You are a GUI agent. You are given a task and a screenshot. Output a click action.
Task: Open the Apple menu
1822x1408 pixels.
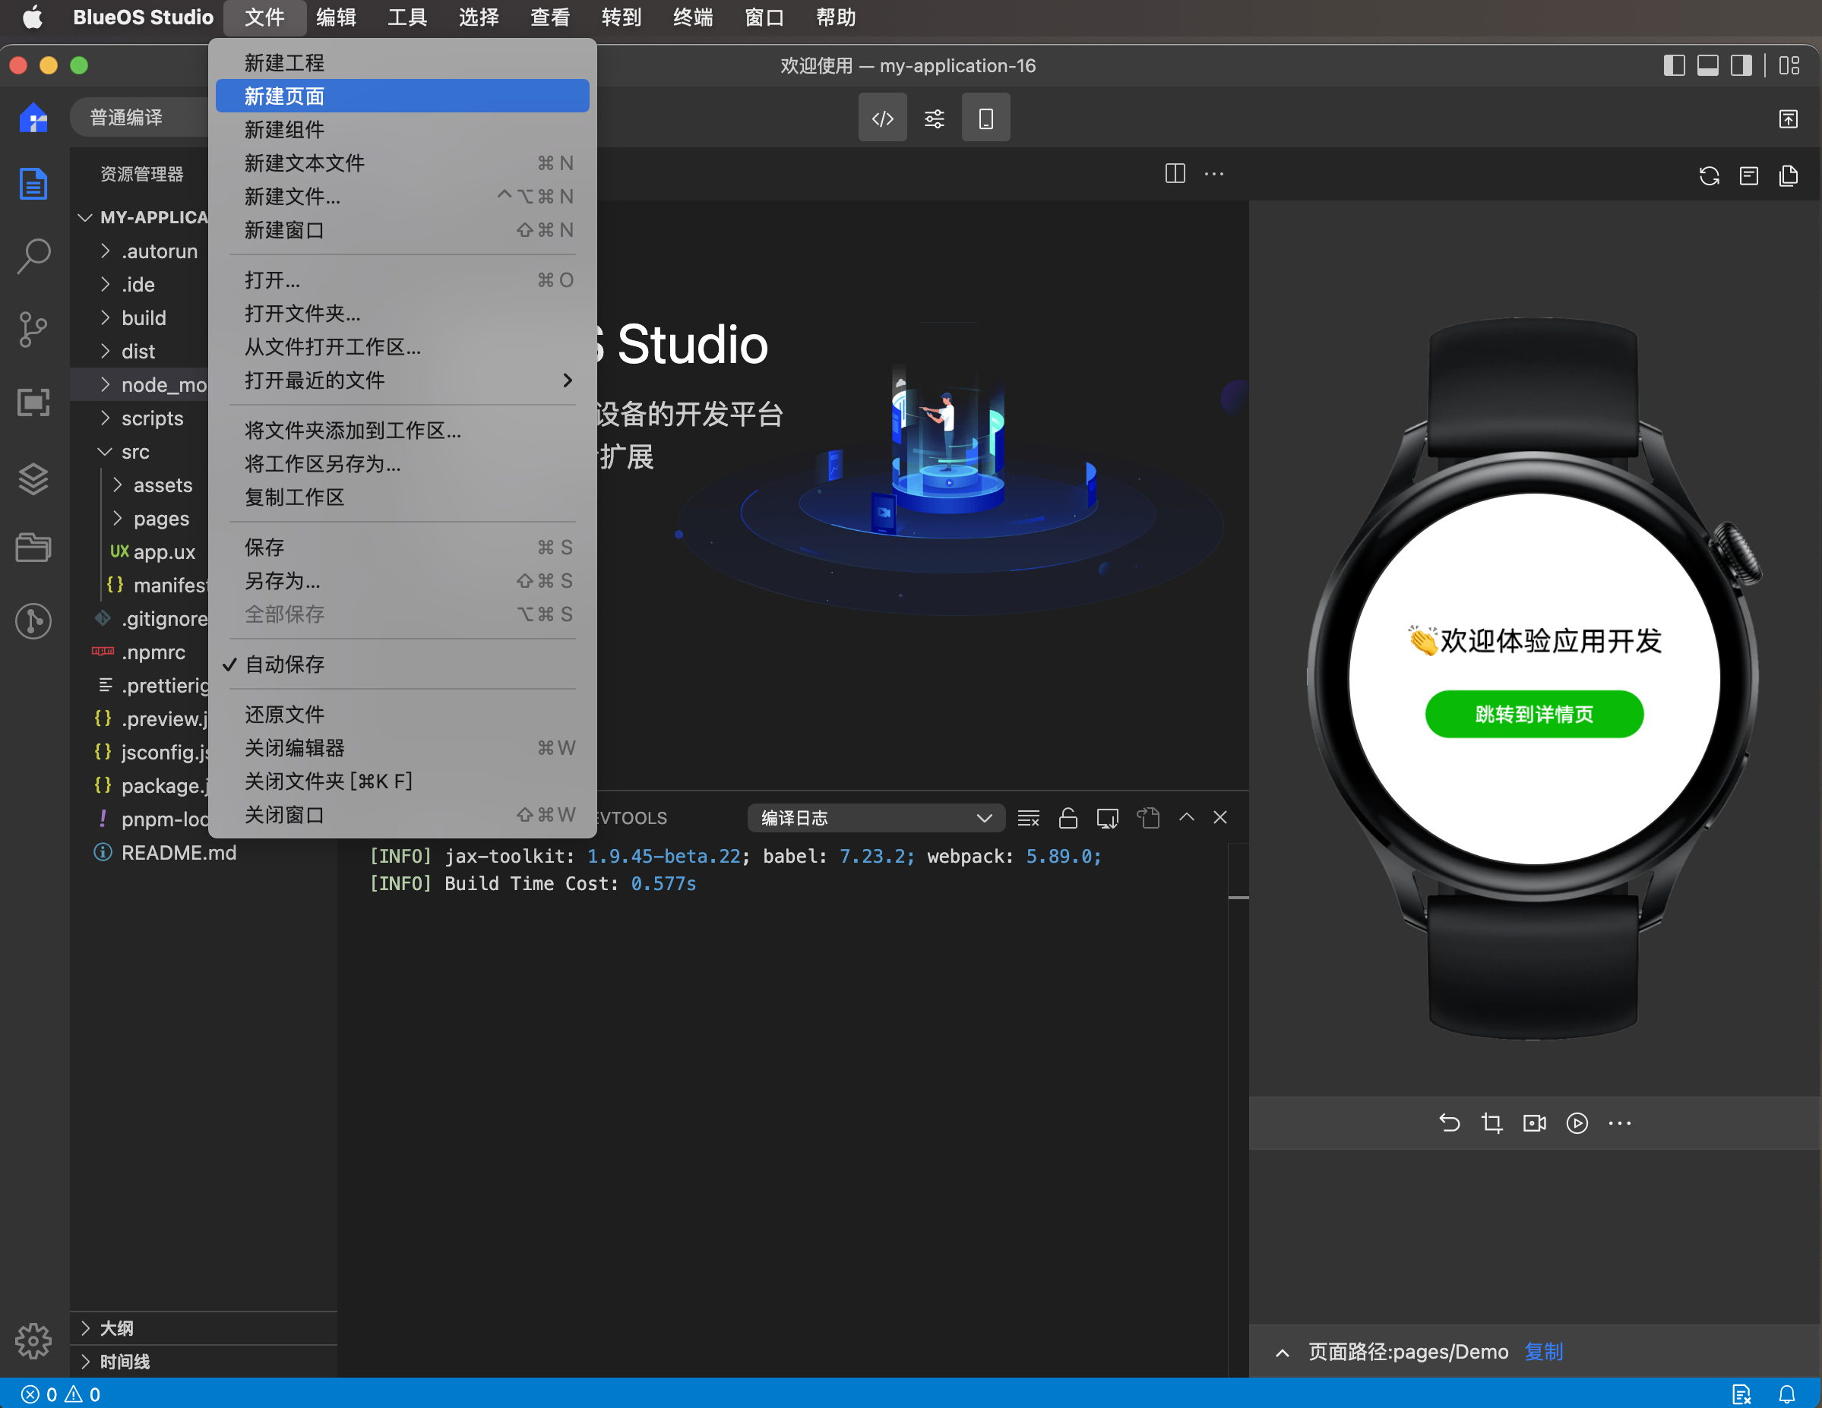pos(32,17)
